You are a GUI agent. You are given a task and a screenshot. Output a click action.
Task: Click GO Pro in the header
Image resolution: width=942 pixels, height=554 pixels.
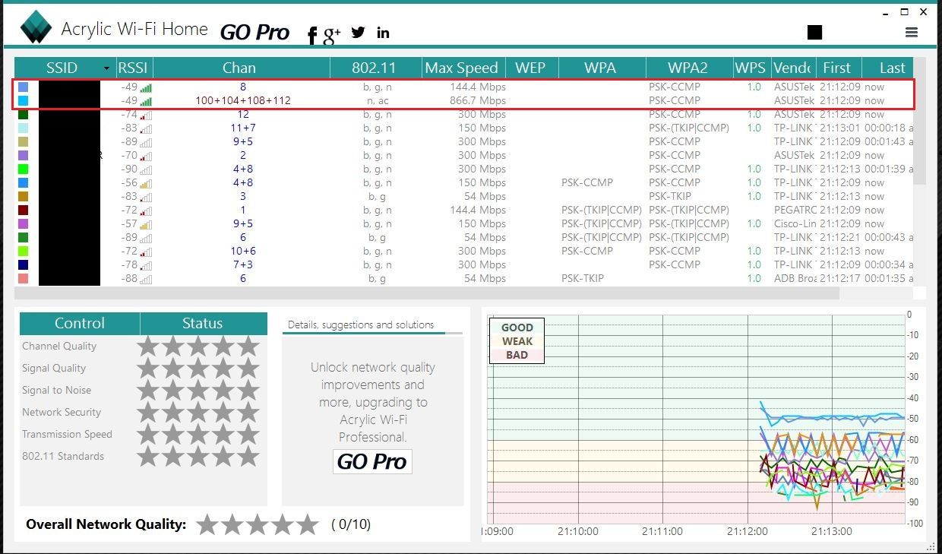coord(255,33)
